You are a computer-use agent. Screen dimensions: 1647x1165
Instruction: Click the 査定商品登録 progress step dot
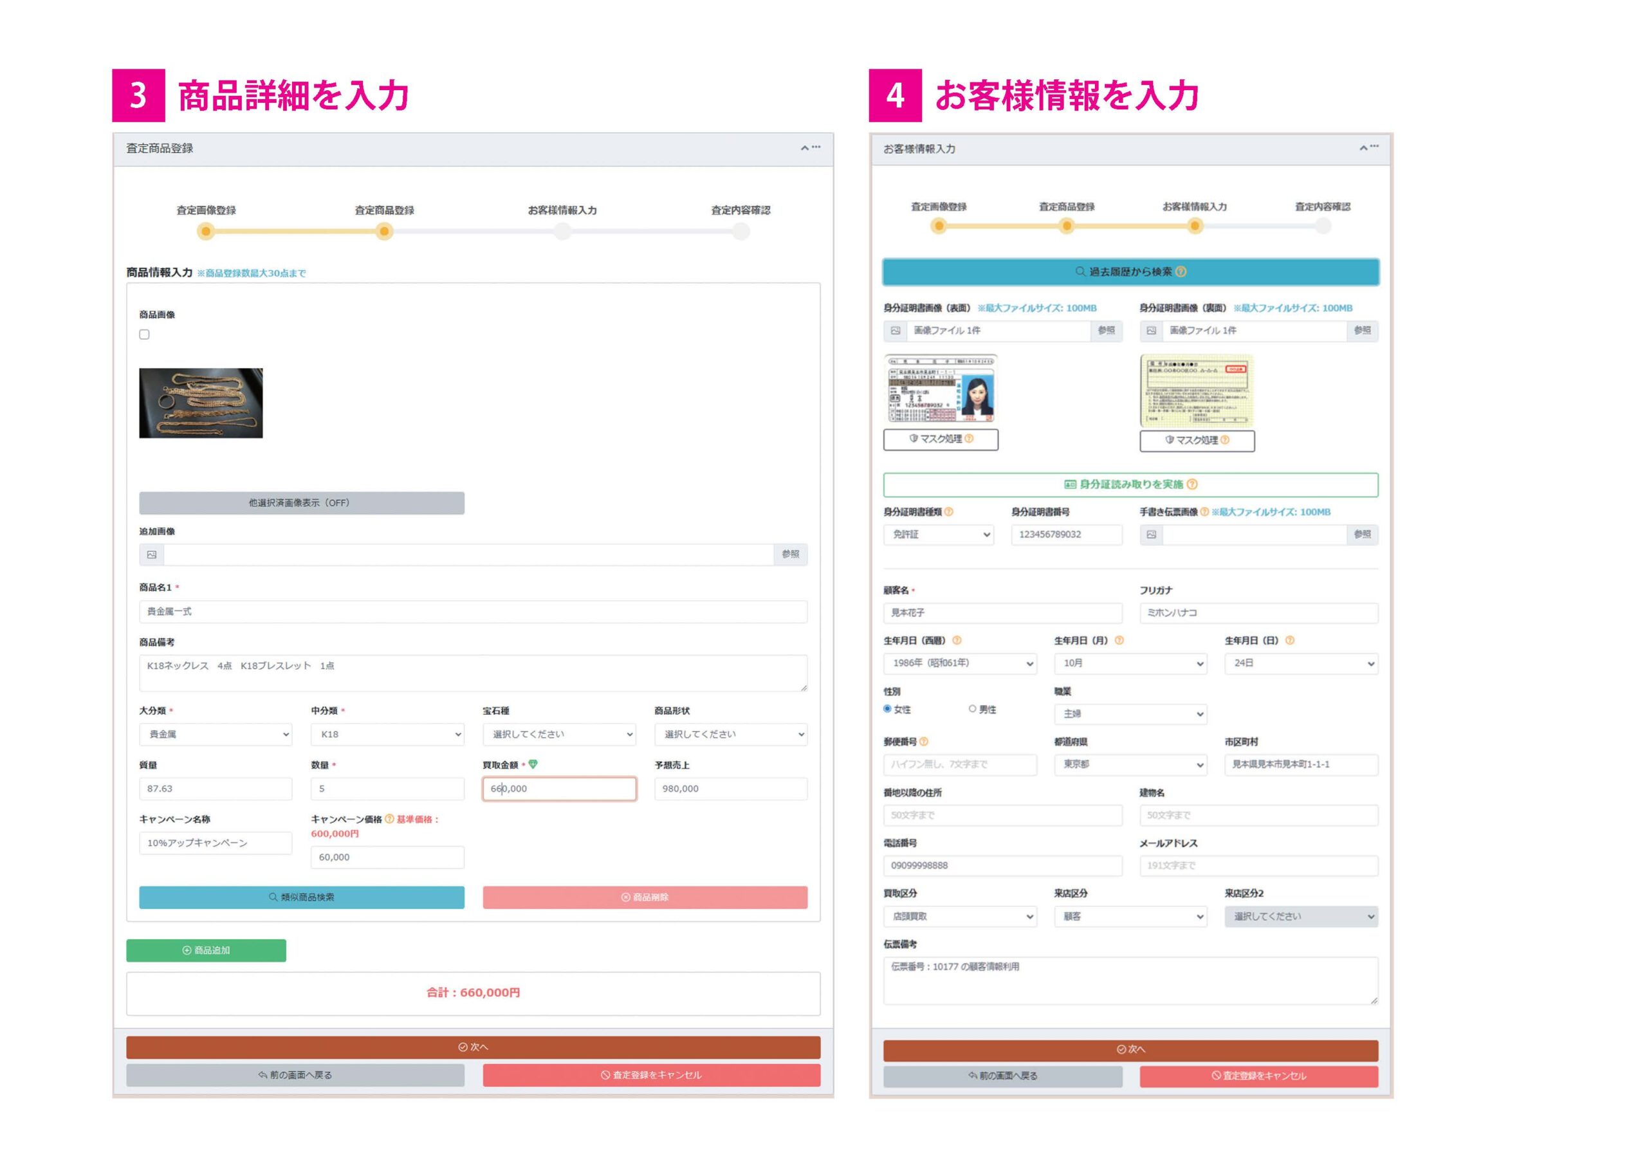[385, 231]
